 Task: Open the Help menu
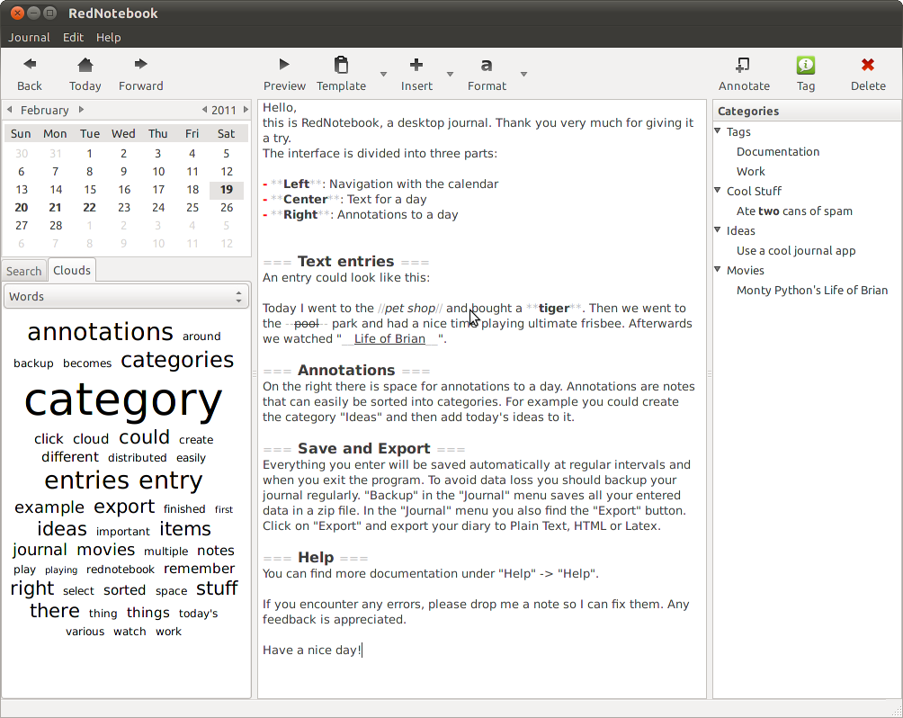[108, 38]
